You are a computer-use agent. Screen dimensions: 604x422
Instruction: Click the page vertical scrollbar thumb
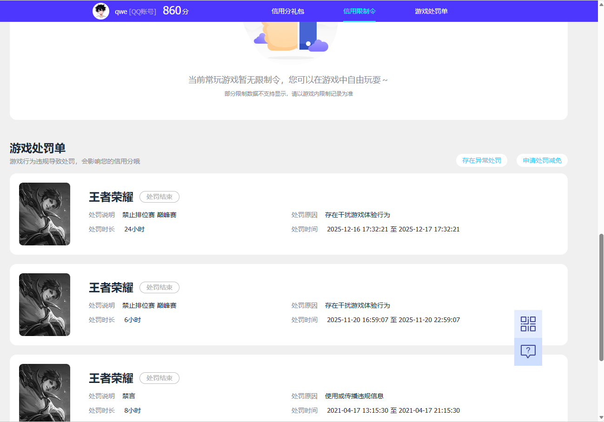coord(601,297)
